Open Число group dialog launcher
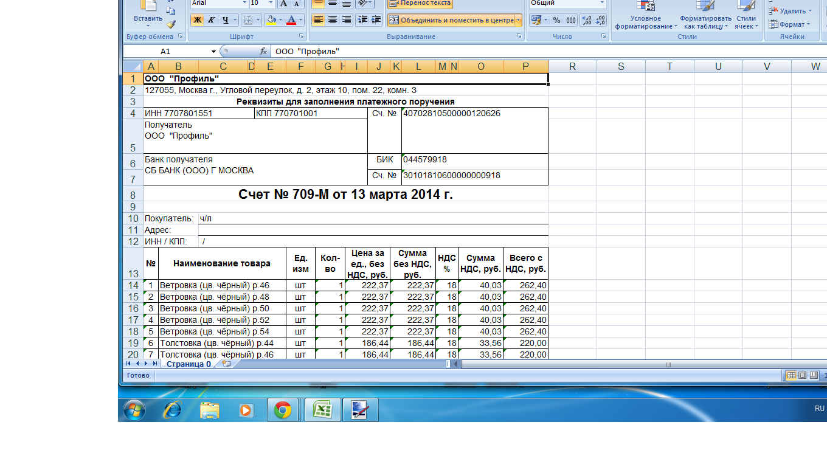Image resolution: width=827 pixels, height=467 pixels. pos(604,36)
